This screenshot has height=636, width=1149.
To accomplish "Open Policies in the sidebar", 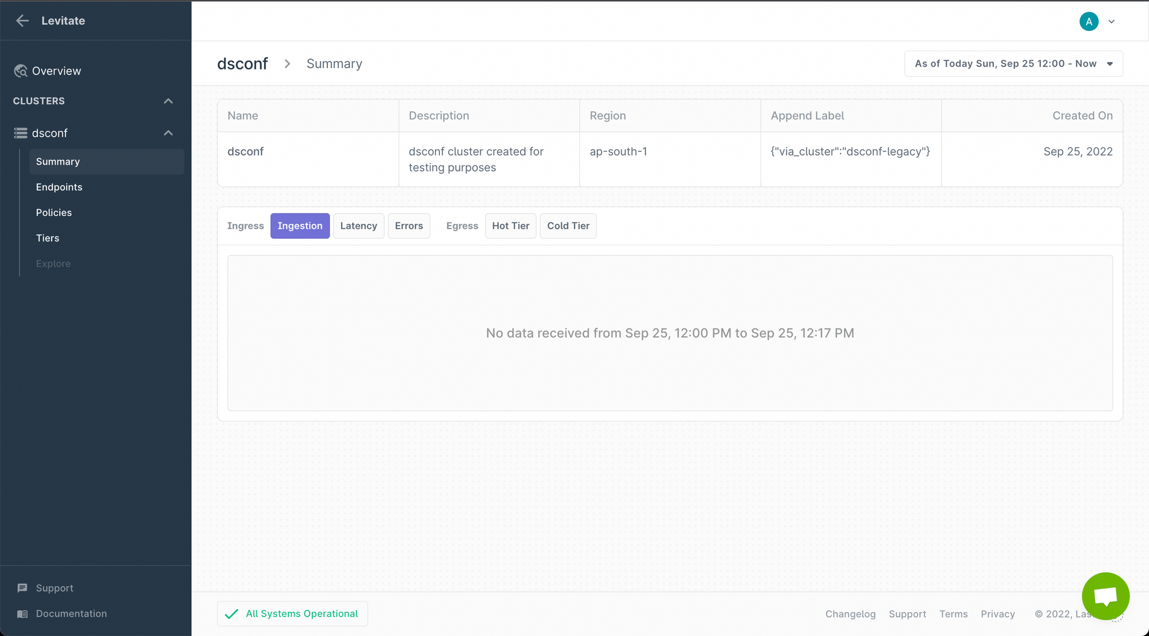I will pos(54,212).
